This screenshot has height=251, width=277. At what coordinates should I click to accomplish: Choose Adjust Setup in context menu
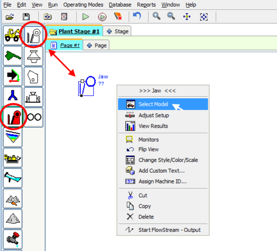(154, 115)
